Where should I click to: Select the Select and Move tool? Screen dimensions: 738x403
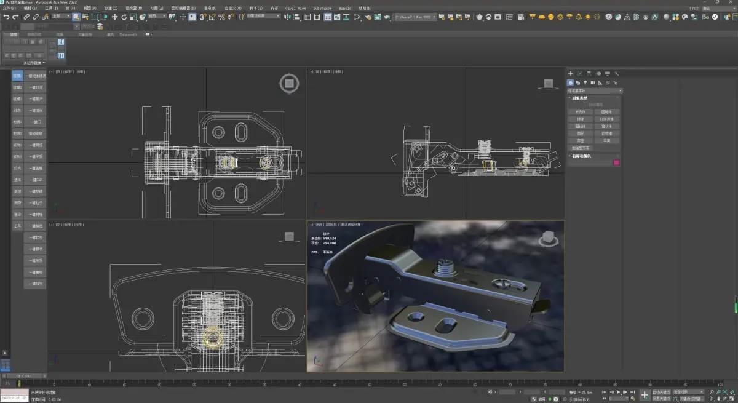(x=114, y=17)
